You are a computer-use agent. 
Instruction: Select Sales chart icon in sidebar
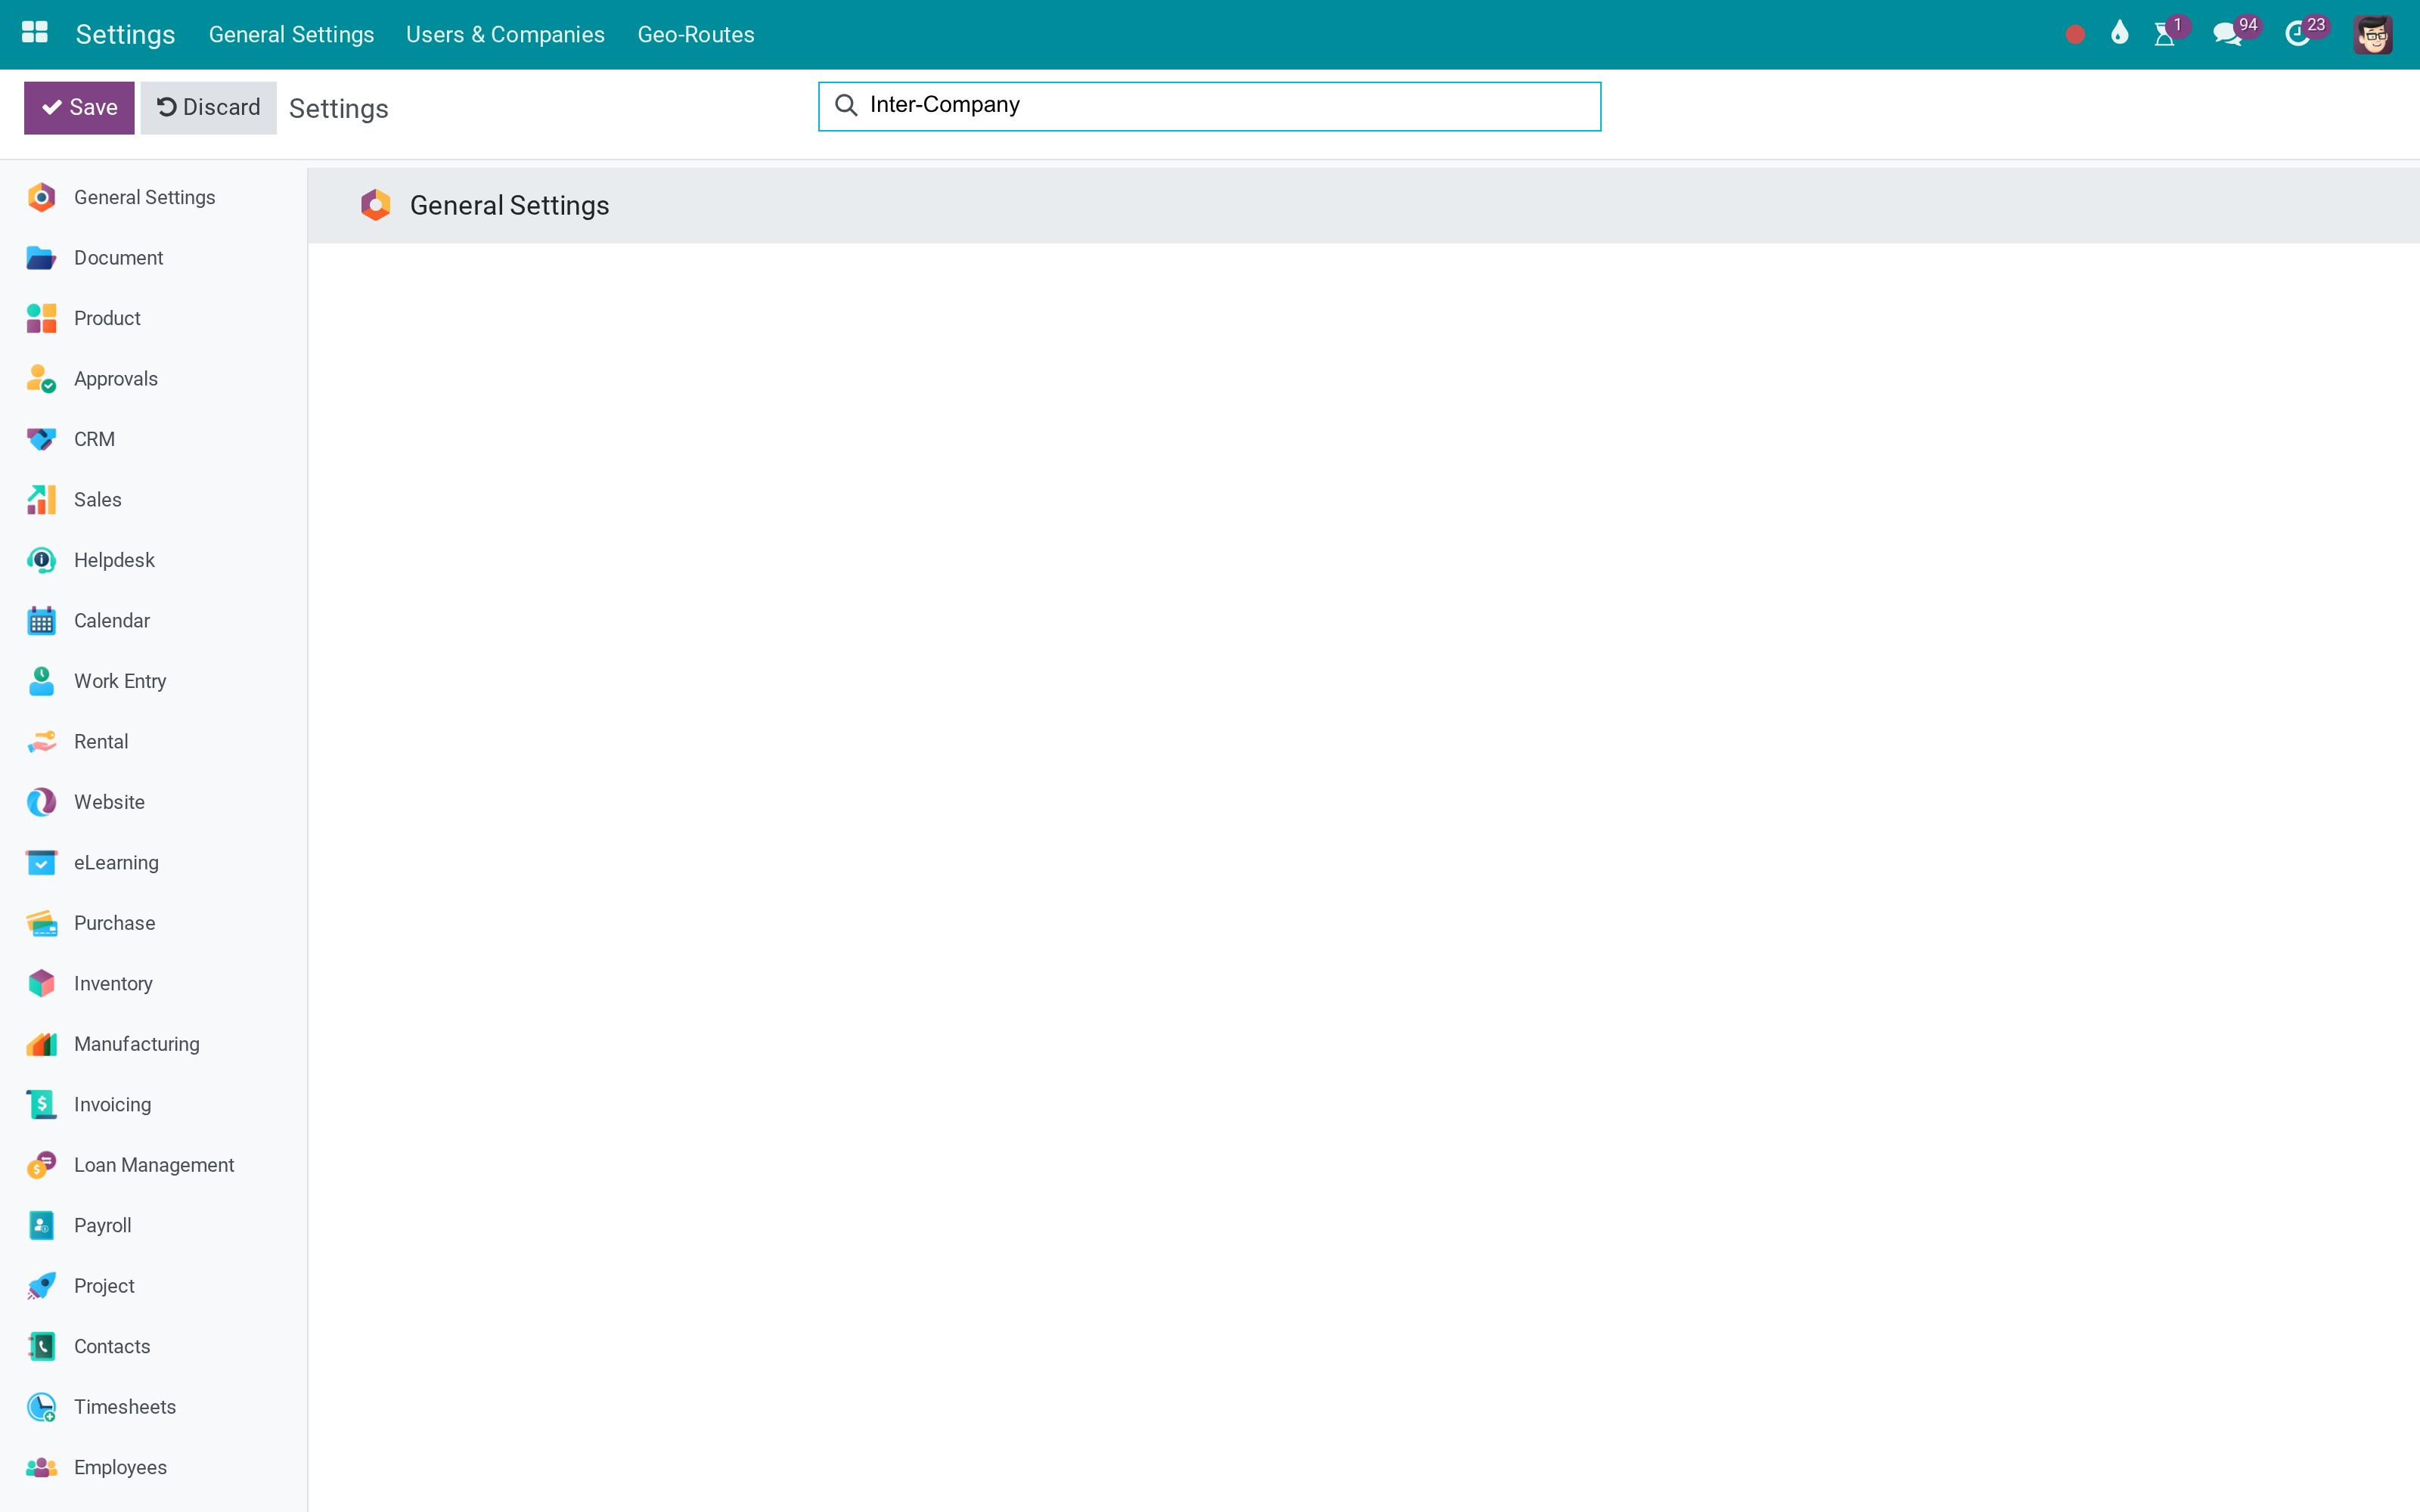41,500
